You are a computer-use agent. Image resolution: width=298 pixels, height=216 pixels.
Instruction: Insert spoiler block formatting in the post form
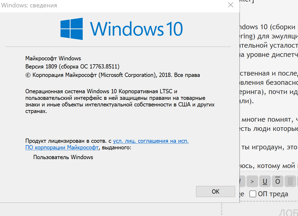pyautogui.click(x=290, y=181)
